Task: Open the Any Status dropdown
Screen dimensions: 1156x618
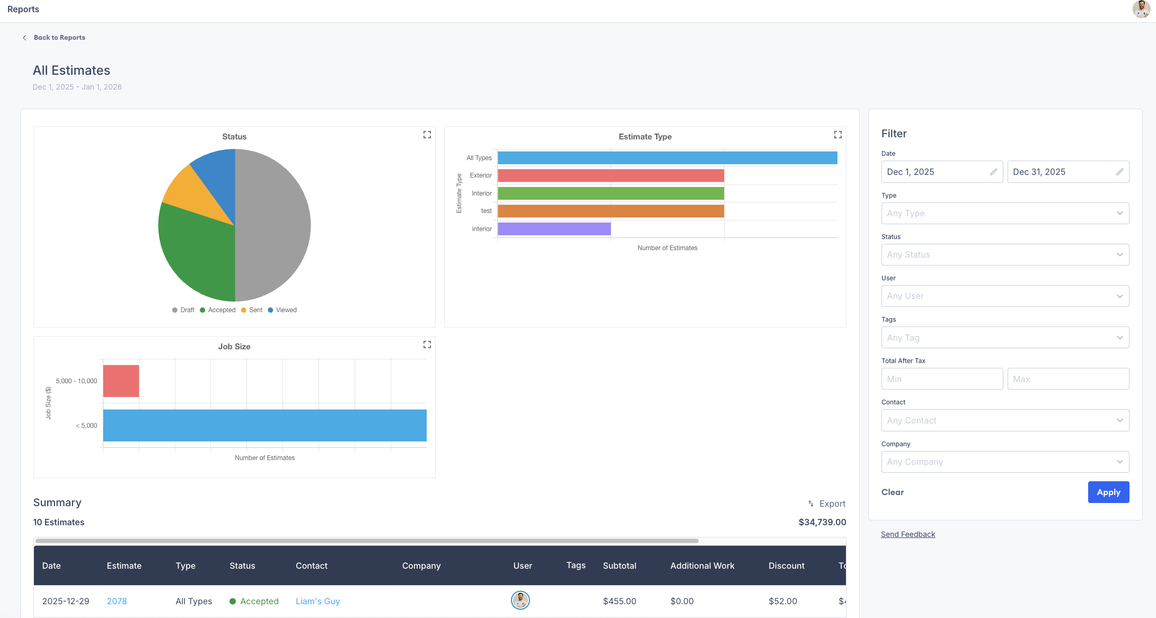Action: tap(1005, 254)
